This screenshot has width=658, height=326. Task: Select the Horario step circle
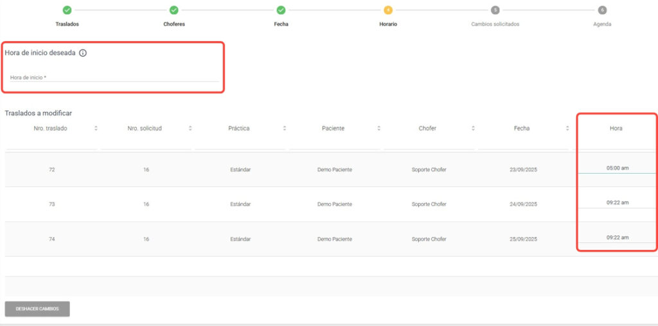388,10
